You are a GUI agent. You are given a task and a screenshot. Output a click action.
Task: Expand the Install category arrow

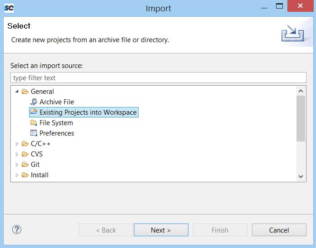[17, 175]
